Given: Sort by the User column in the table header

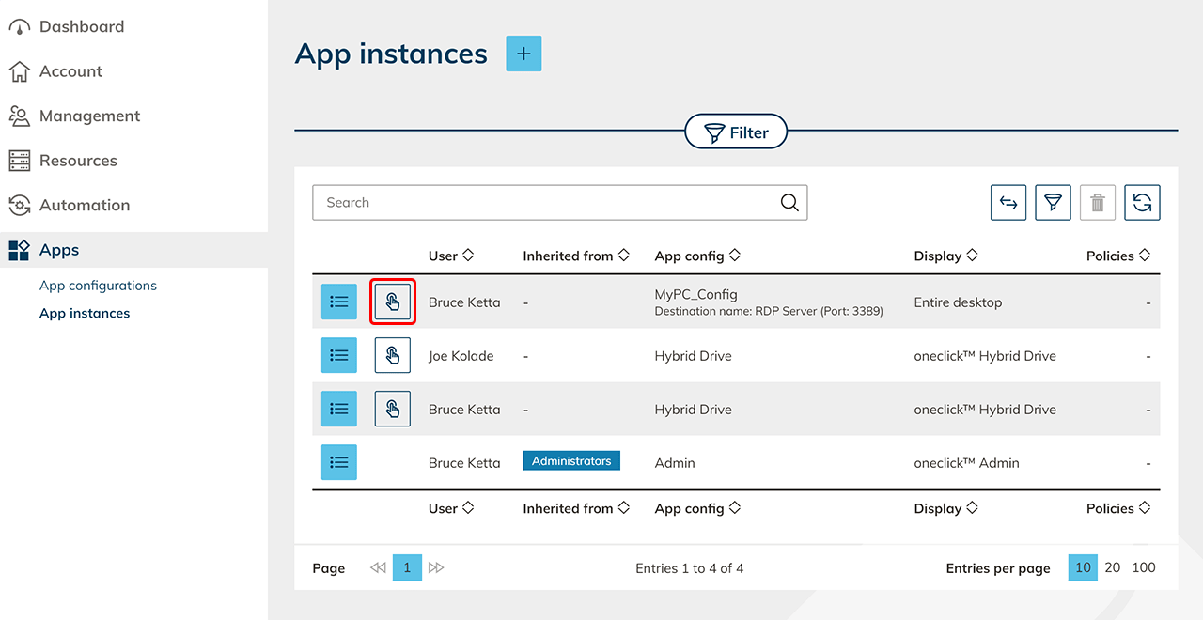Looking at the screenshot, I should pyautogui.click(x=451, y=256).
